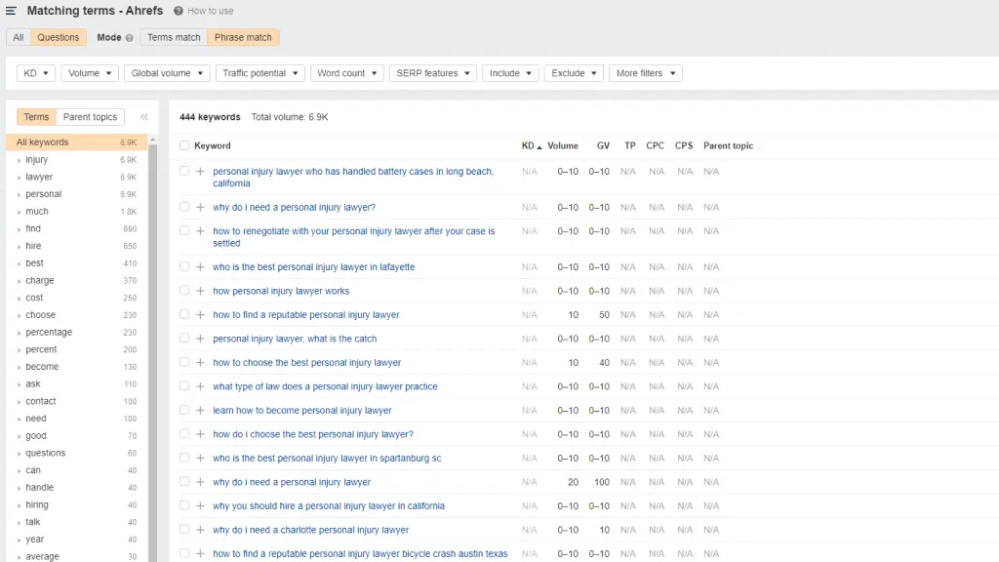Check the box for long beach battery cases keyword

pyautogui.click(x=184, y=171)
